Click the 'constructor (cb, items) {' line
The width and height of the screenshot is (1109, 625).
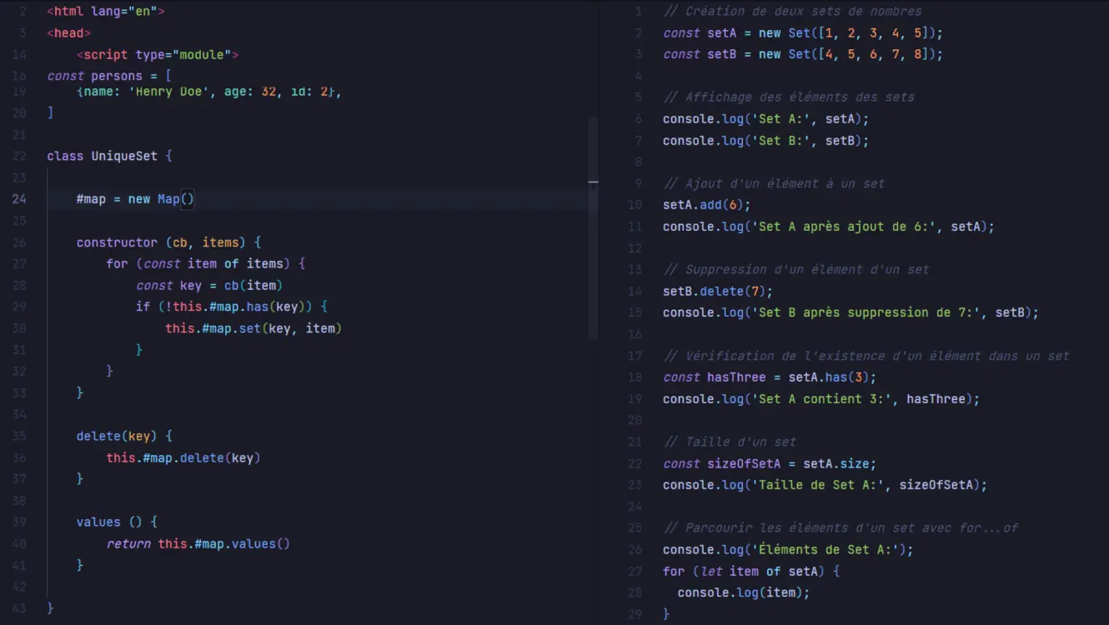click(169, 242)
